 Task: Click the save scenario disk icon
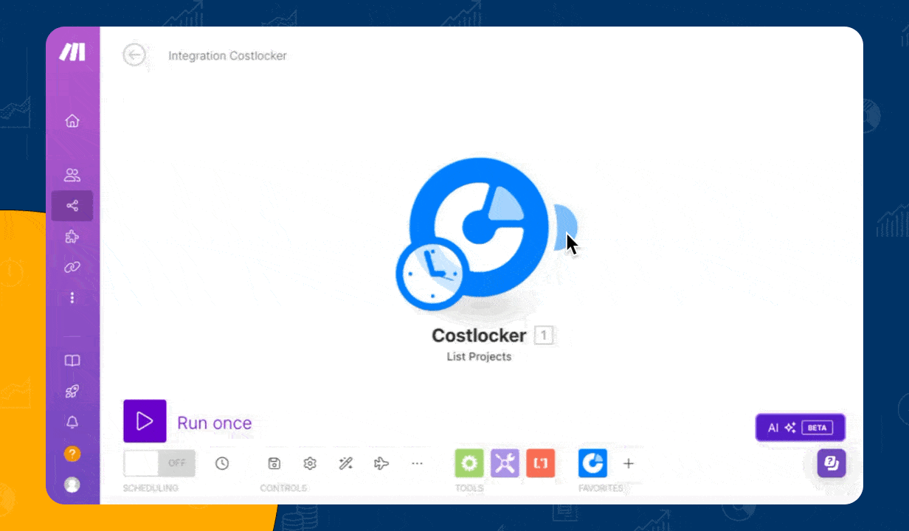pos(274,463)
